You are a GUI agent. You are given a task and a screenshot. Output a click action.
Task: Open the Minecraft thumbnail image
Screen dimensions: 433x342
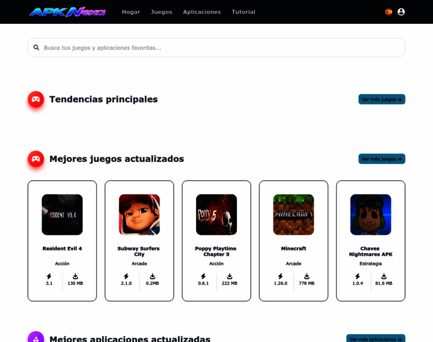pos(293,215)
